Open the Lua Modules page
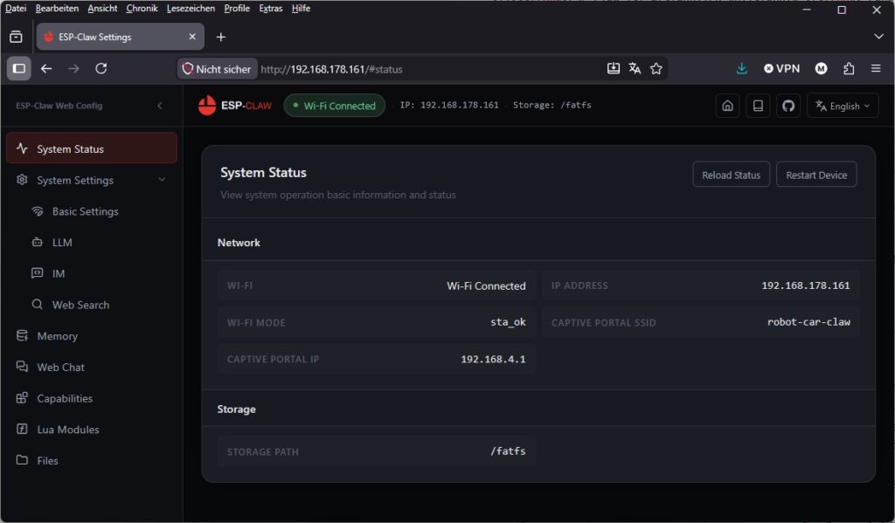The height and width of the screenshot is (523, 895). (x=68, y=430)
